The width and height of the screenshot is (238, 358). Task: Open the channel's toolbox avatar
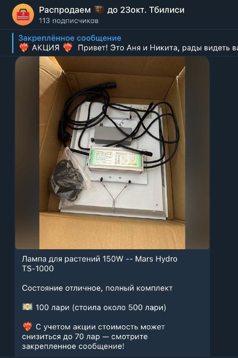[23, 14]
